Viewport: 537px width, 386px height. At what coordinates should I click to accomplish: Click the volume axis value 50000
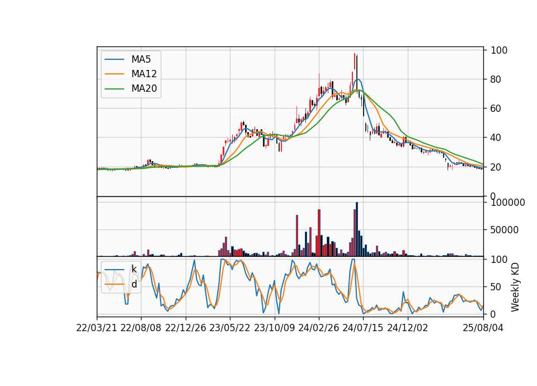tap(504, 230)
